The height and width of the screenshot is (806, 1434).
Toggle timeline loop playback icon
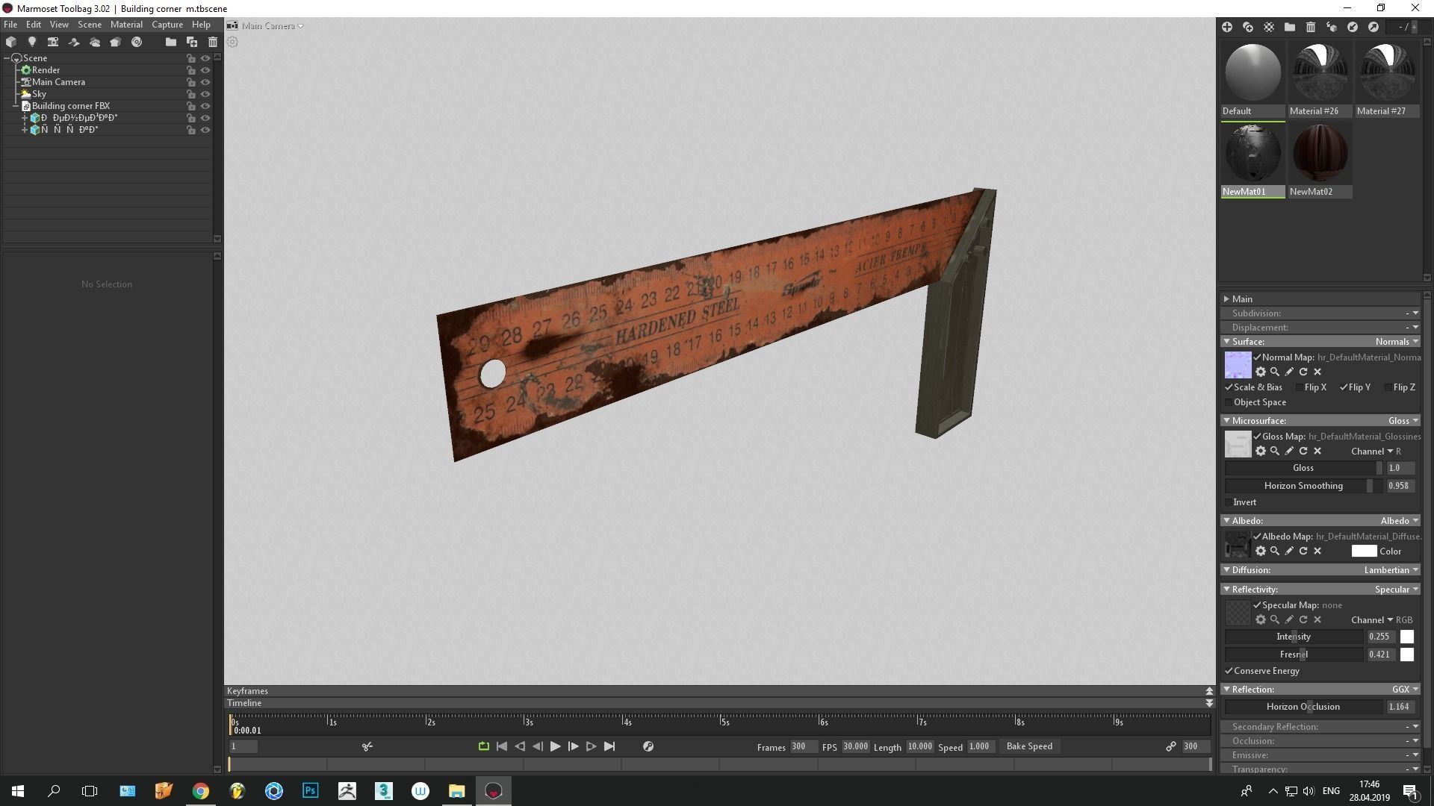484,746
